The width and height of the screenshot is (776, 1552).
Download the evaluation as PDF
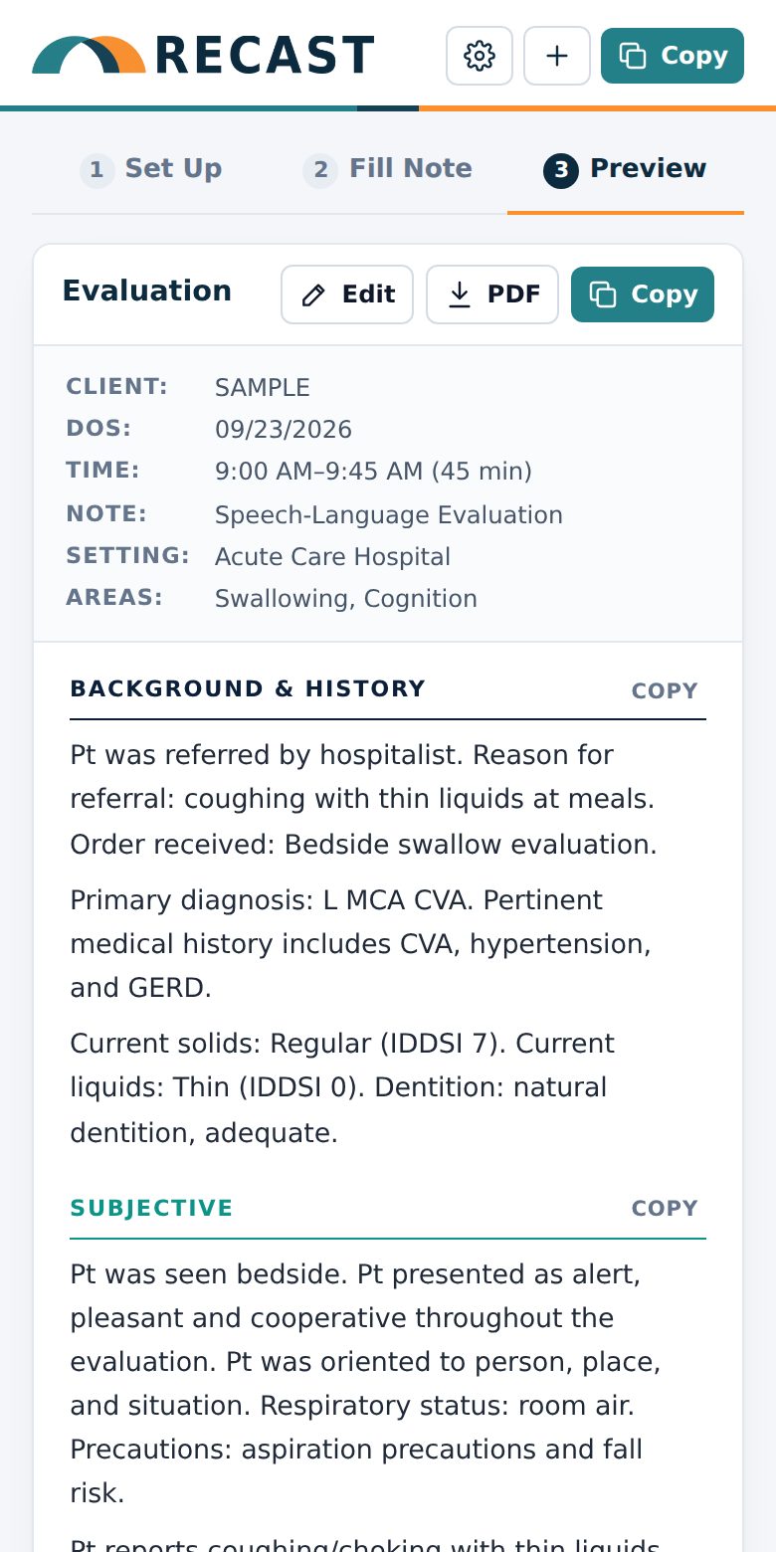pyautogui.click(x=492, y=294)
